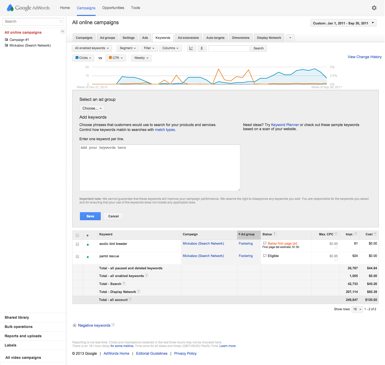
Task: Open Shared library in sidebar
Action: coord(17,317)
